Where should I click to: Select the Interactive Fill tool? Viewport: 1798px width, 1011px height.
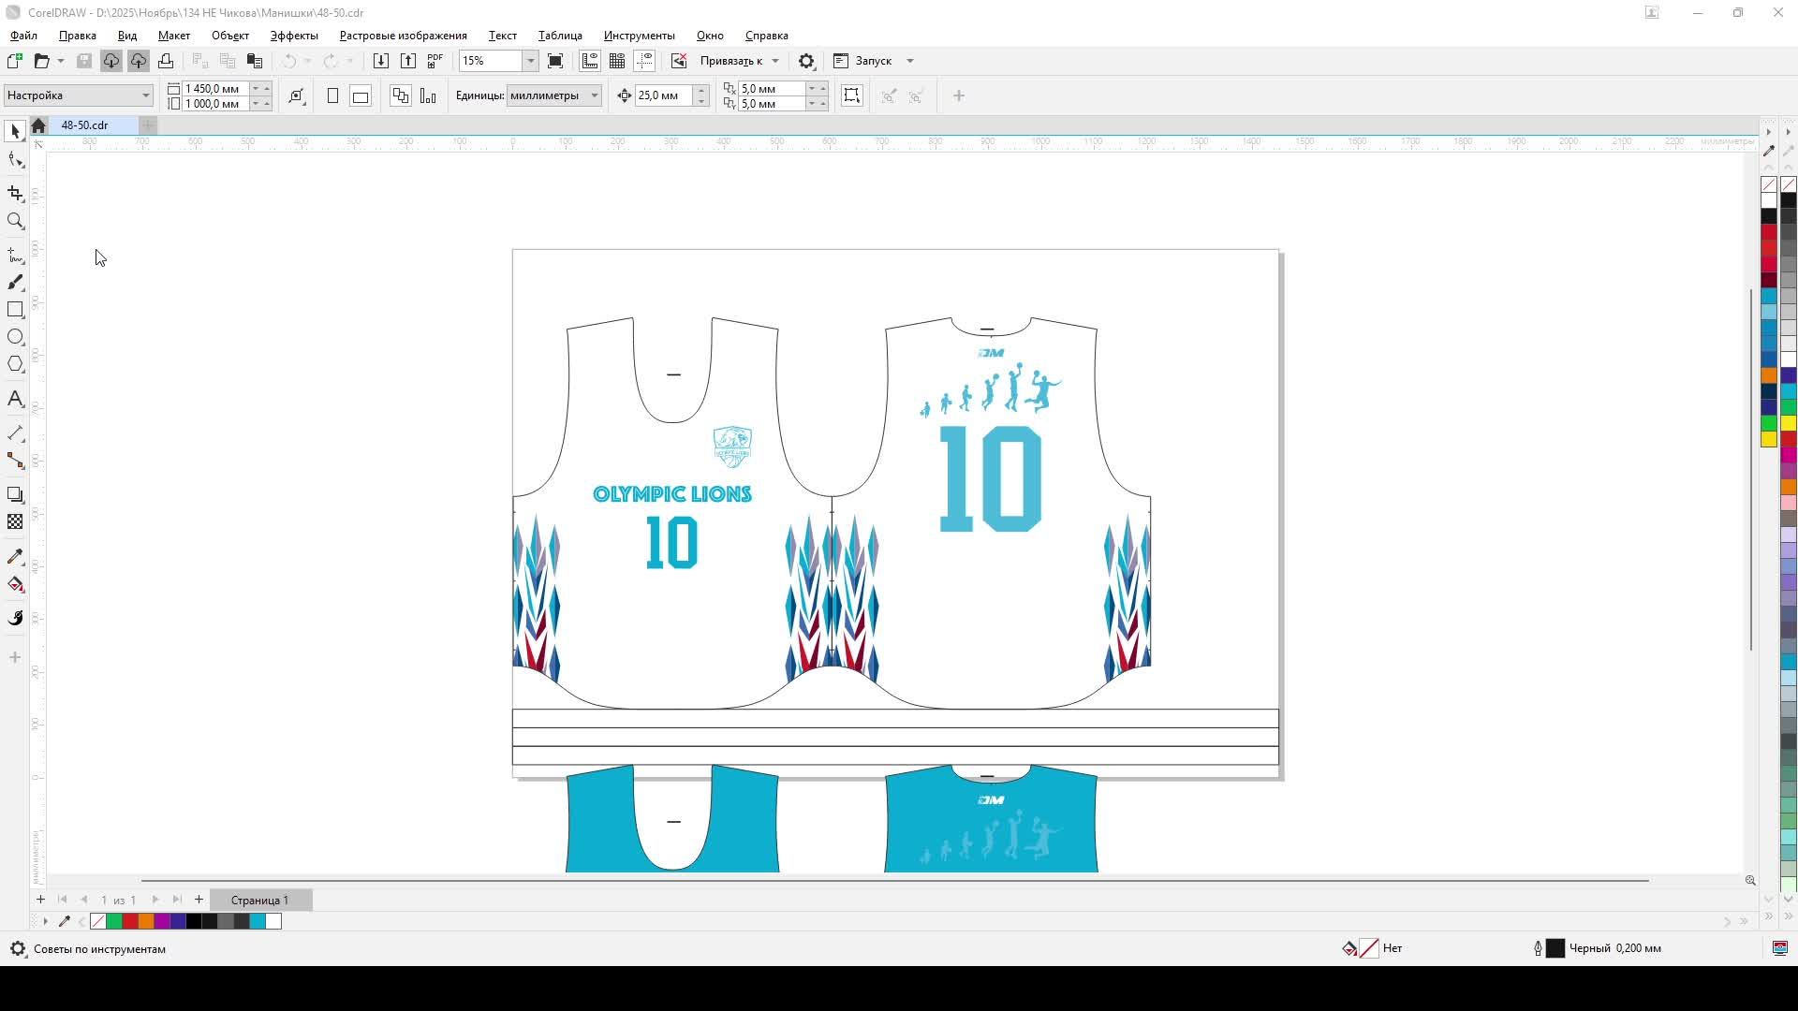pyautogui.click(x=15, y=585)
